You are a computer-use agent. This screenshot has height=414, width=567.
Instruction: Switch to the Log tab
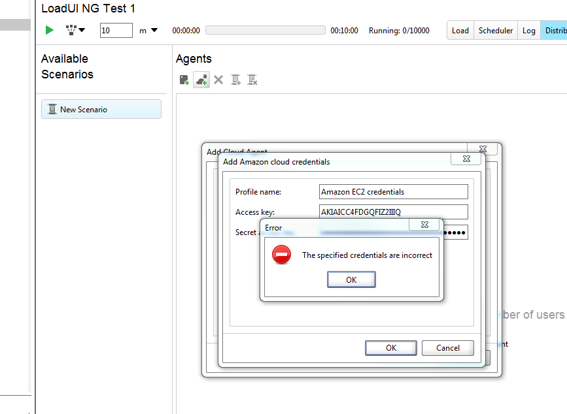click(x=528, y=31)
